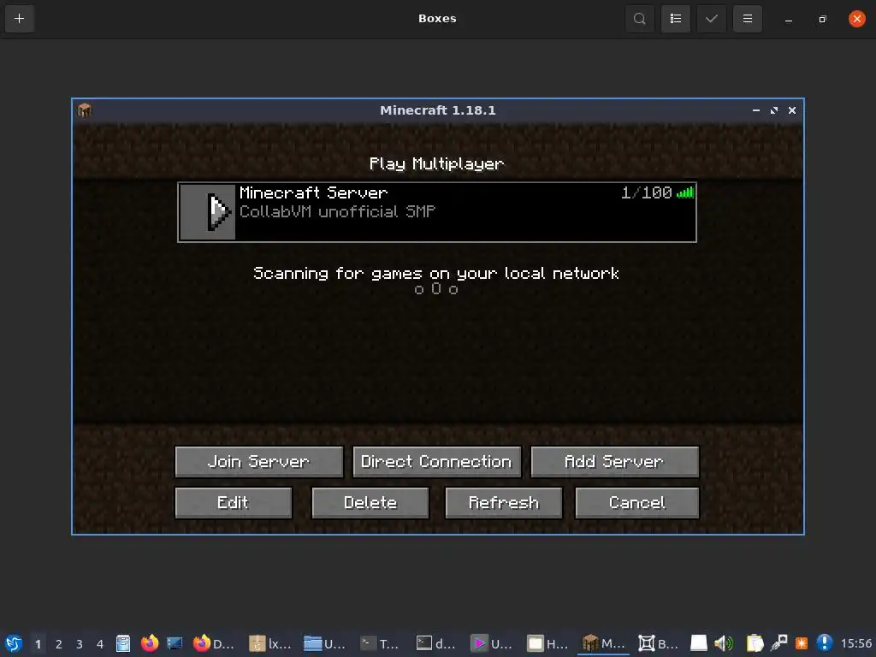
Task: Switch to media player task U...
Action: click(x=492, y=643)
